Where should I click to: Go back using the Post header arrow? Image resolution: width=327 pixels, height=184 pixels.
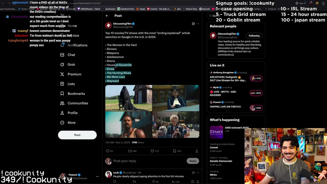click(x=107, y=16)
